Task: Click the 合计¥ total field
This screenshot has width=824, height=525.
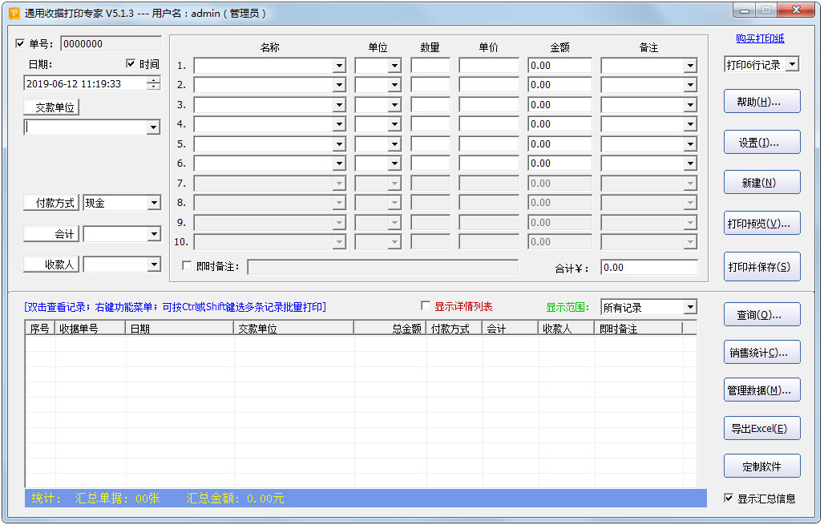Action: click(649, 268)
